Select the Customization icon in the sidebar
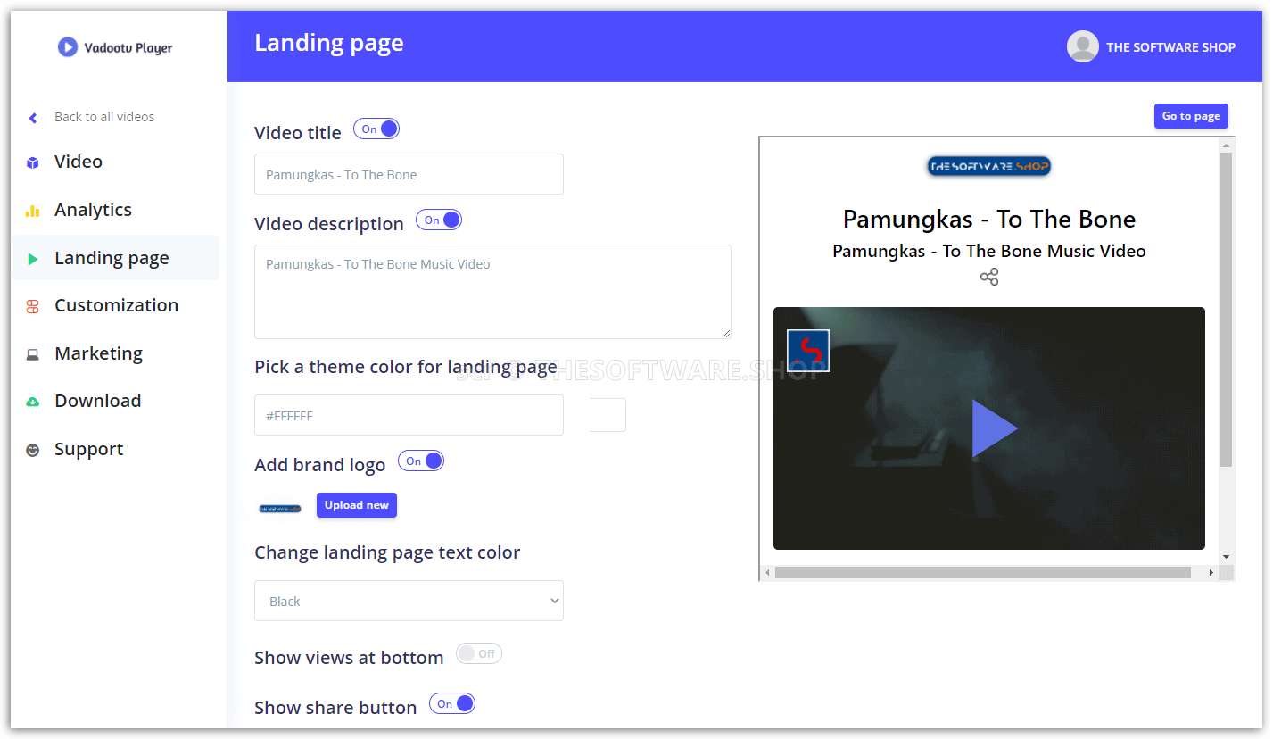The height and width of the screenshot is (739, 1273). pos(32,304)
